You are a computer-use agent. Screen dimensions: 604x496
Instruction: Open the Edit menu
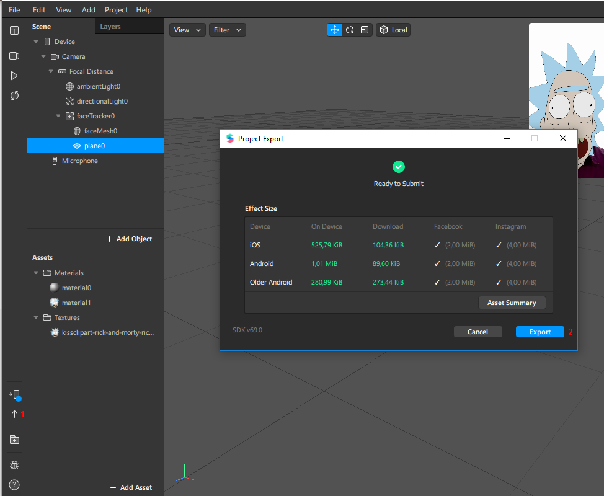pyautogui.click(x=39, y=10)
